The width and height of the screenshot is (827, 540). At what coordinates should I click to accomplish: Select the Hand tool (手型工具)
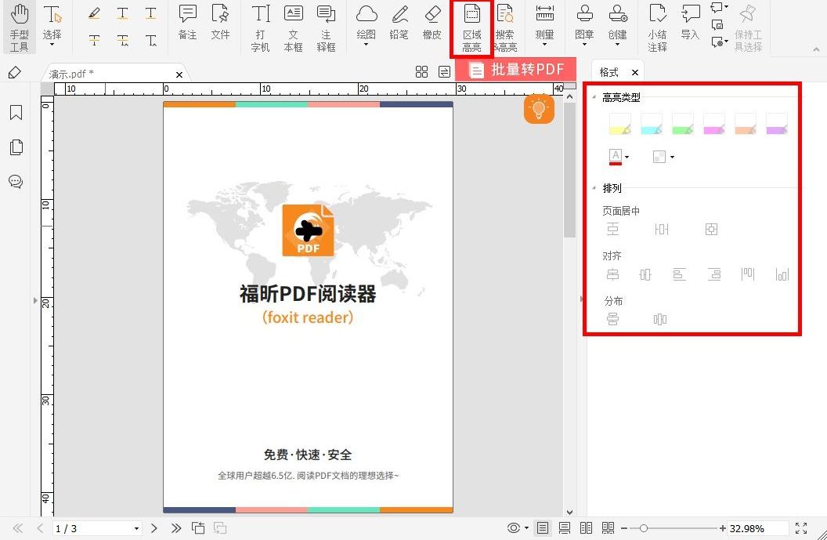coord(19,28)
